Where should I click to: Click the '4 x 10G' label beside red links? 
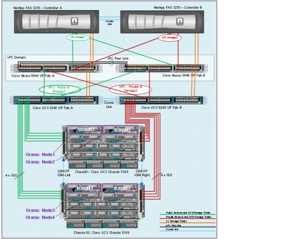[167, 175]
